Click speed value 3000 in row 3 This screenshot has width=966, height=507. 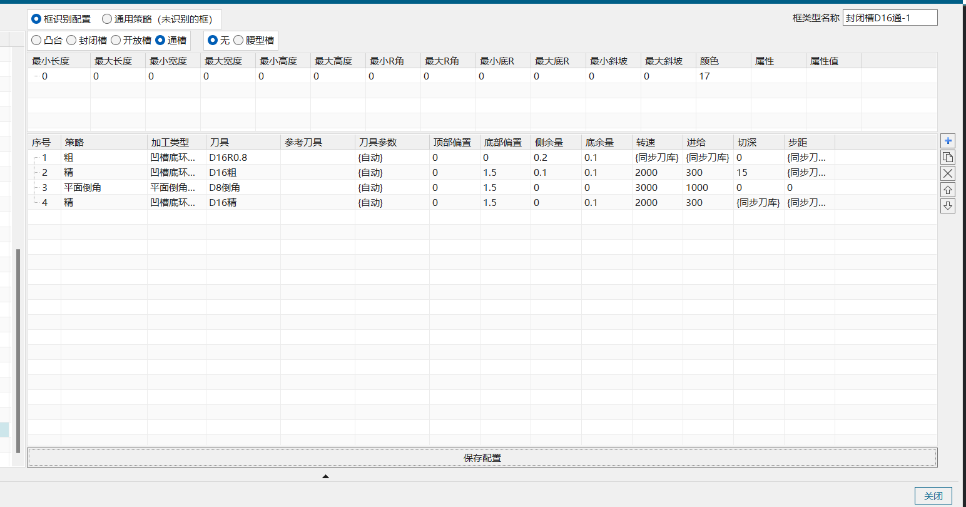[x=658, y=187]
